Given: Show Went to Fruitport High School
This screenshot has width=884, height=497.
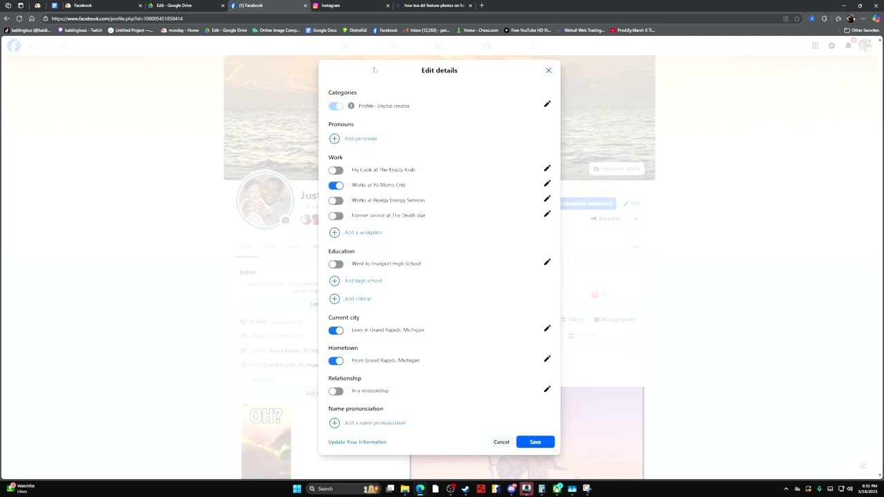Looking at the screenshot, I should pos(336,264).
